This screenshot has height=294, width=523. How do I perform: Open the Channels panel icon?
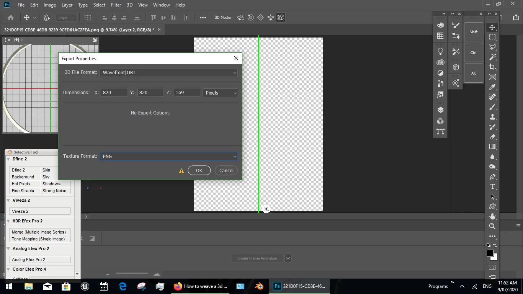(x=440, y=121)
